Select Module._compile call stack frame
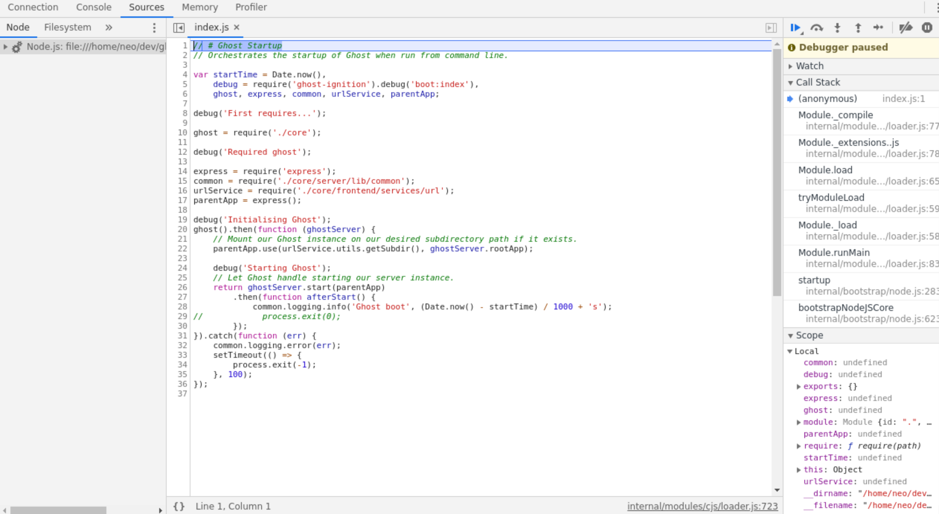This screenshot has height=514, width=939. pyautogui.click(x=835, y=115)
